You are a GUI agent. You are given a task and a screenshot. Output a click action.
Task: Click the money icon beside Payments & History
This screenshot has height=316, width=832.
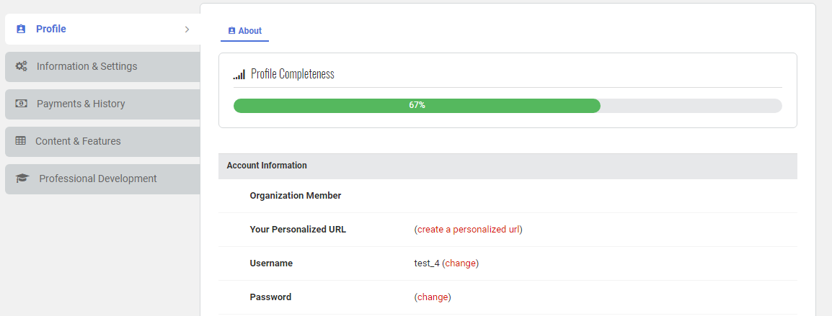[22, 104]
